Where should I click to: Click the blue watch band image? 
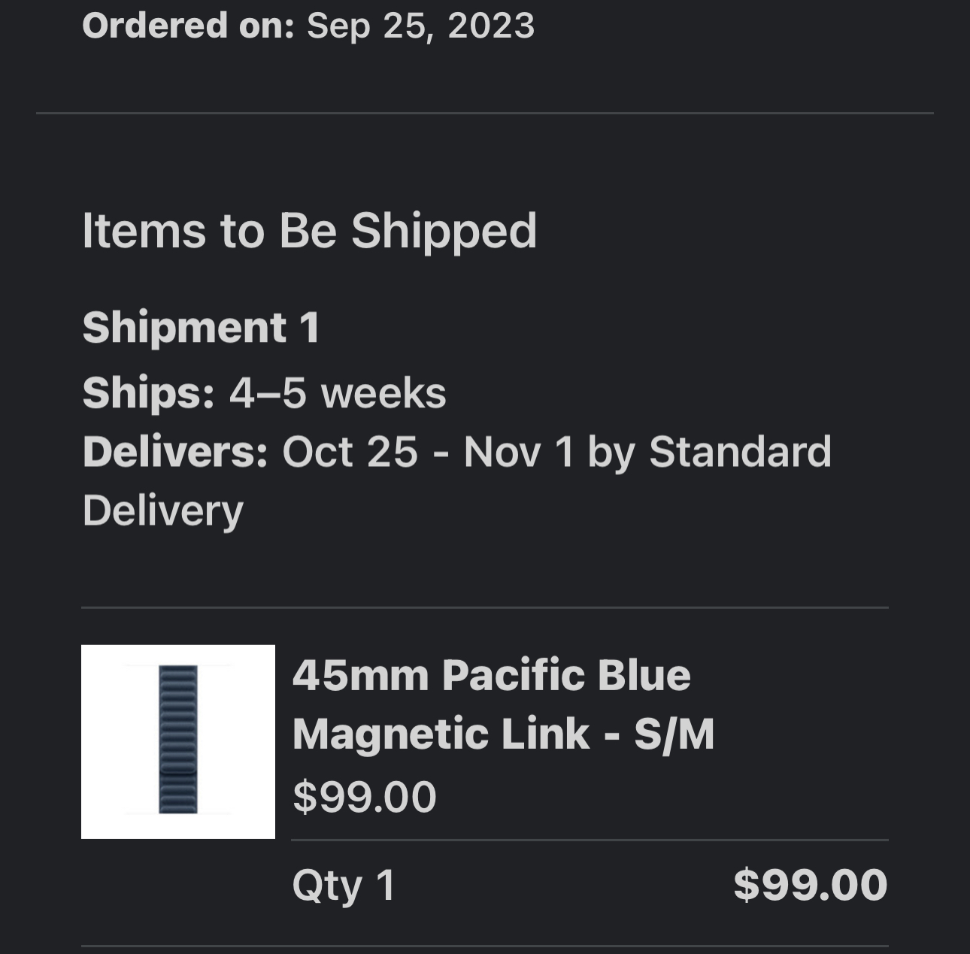(178, 738)
